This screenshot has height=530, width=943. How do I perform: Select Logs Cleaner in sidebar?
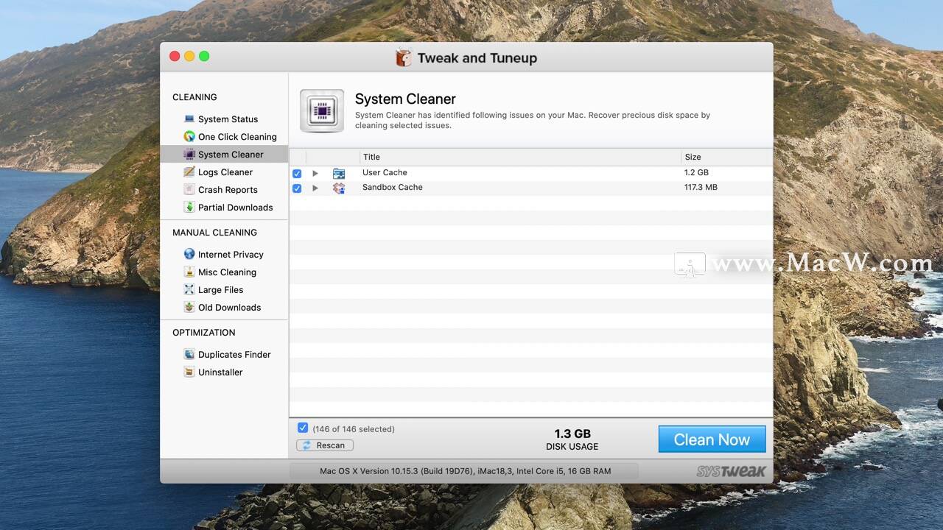click(x=225, y=172)
